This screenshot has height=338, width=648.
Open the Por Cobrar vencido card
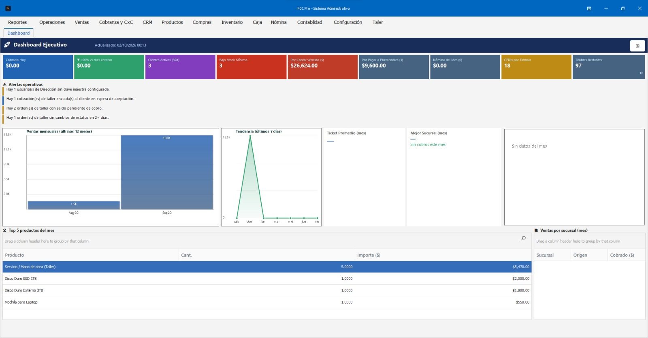click(323, 67)
